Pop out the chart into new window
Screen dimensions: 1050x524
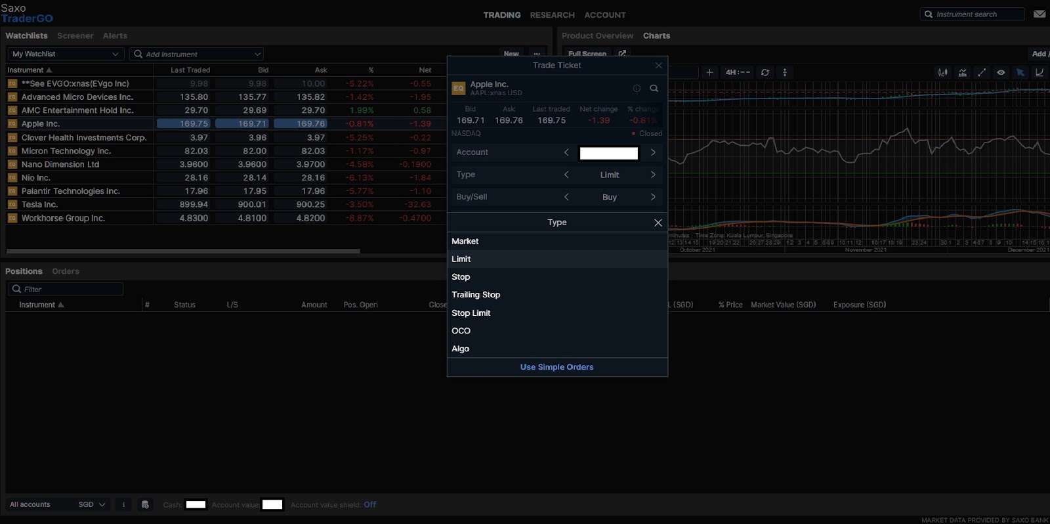click(x=622, y=53)
